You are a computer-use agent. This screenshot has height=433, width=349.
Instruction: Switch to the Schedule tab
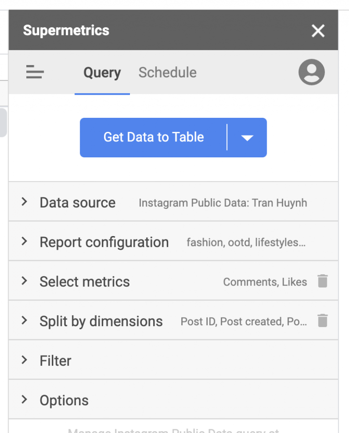167,73
